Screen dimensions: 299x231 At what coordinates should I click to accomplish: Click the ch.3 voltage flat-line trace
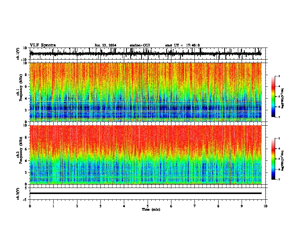pos(146,193)
